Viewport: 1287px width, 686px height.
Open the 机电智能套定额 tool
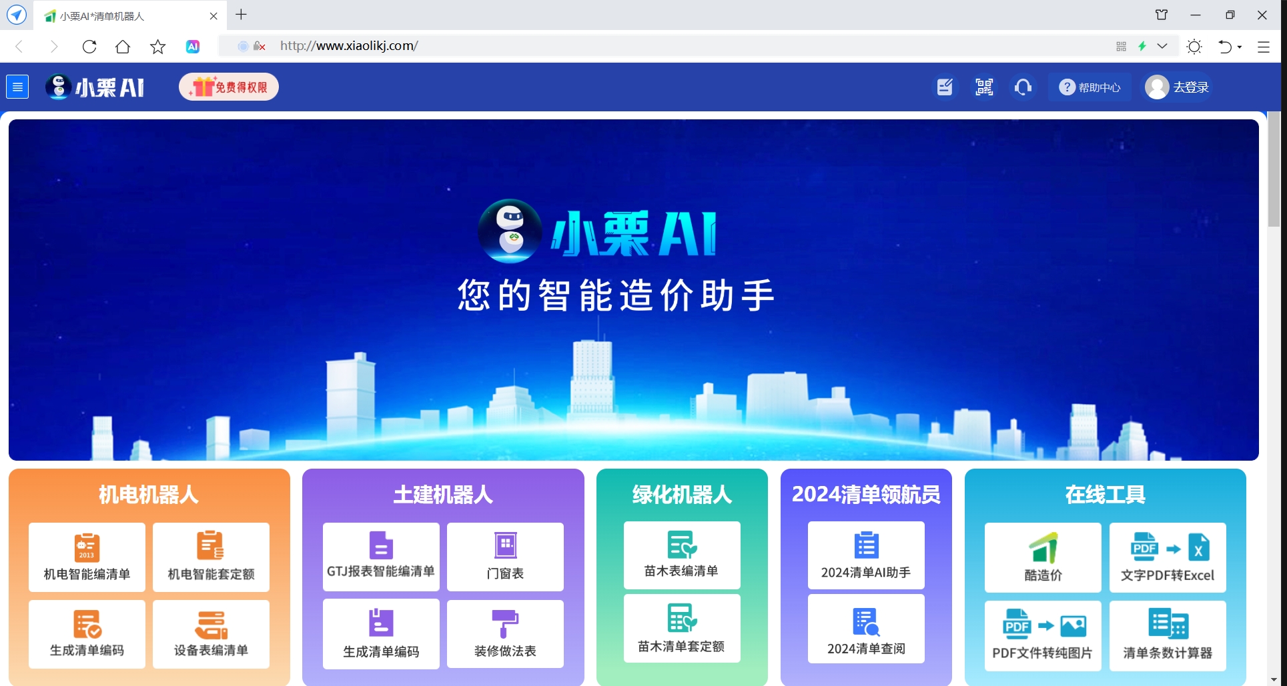[211, 557]
